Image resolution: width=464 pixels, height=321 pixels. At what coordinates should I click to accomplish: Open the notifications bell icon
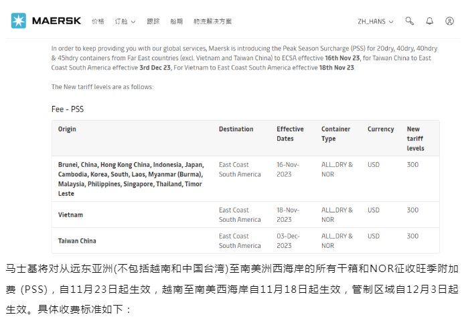tap(430, 21)
